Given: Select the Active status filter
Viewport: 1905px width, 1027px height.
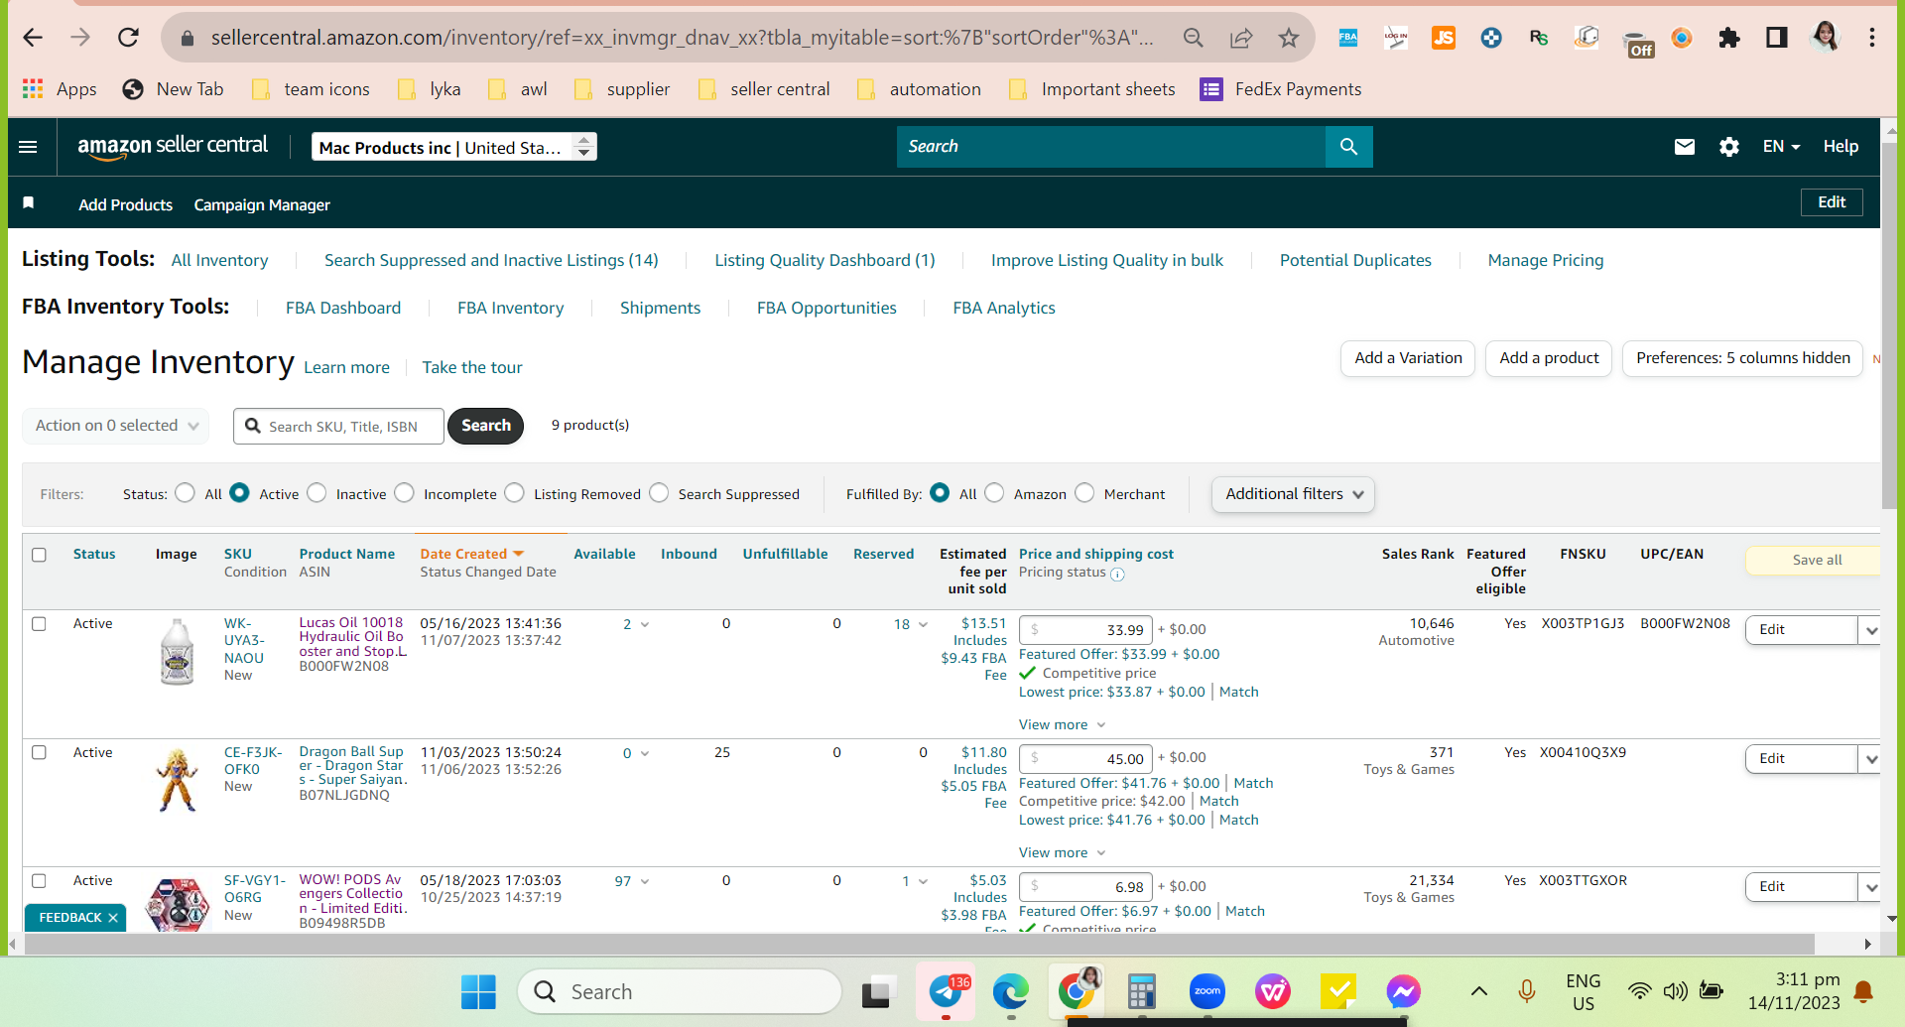Looking at the screenshot, I should click(239, 493).
